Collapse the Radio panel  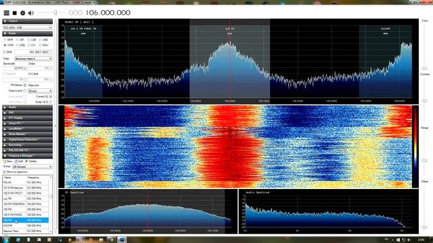(x=27, y=34)
